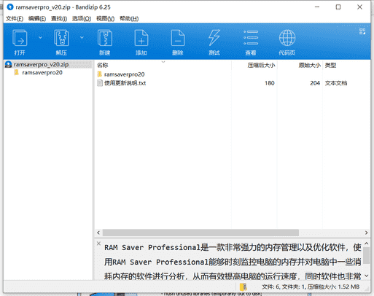Select ramsaverpro_v20.zip in the tree
This screenshot has width=374, height=296.
pos(48,64)
